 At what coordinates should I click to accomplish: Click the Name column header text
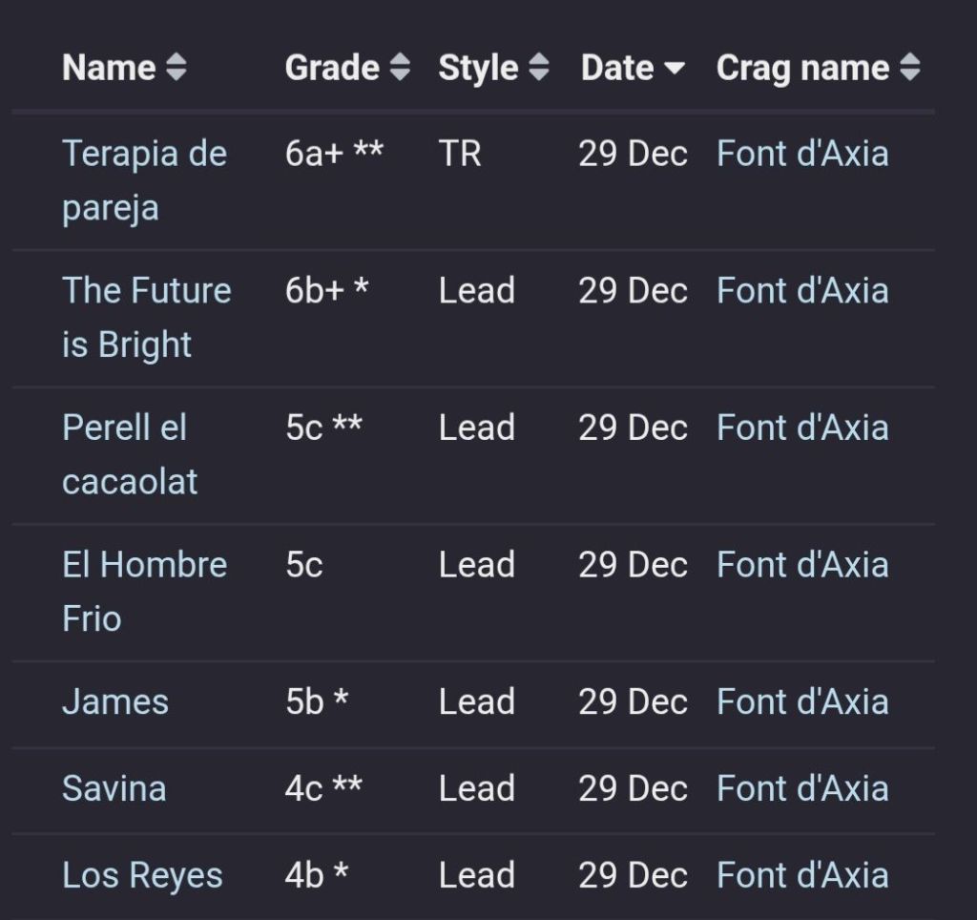109,68
